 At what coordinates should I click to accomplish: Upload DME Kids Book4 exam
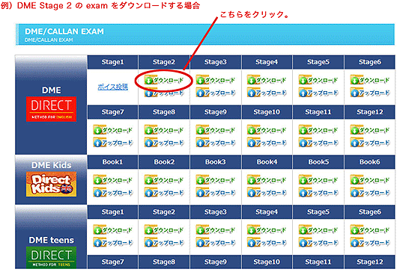click(267, 193)
